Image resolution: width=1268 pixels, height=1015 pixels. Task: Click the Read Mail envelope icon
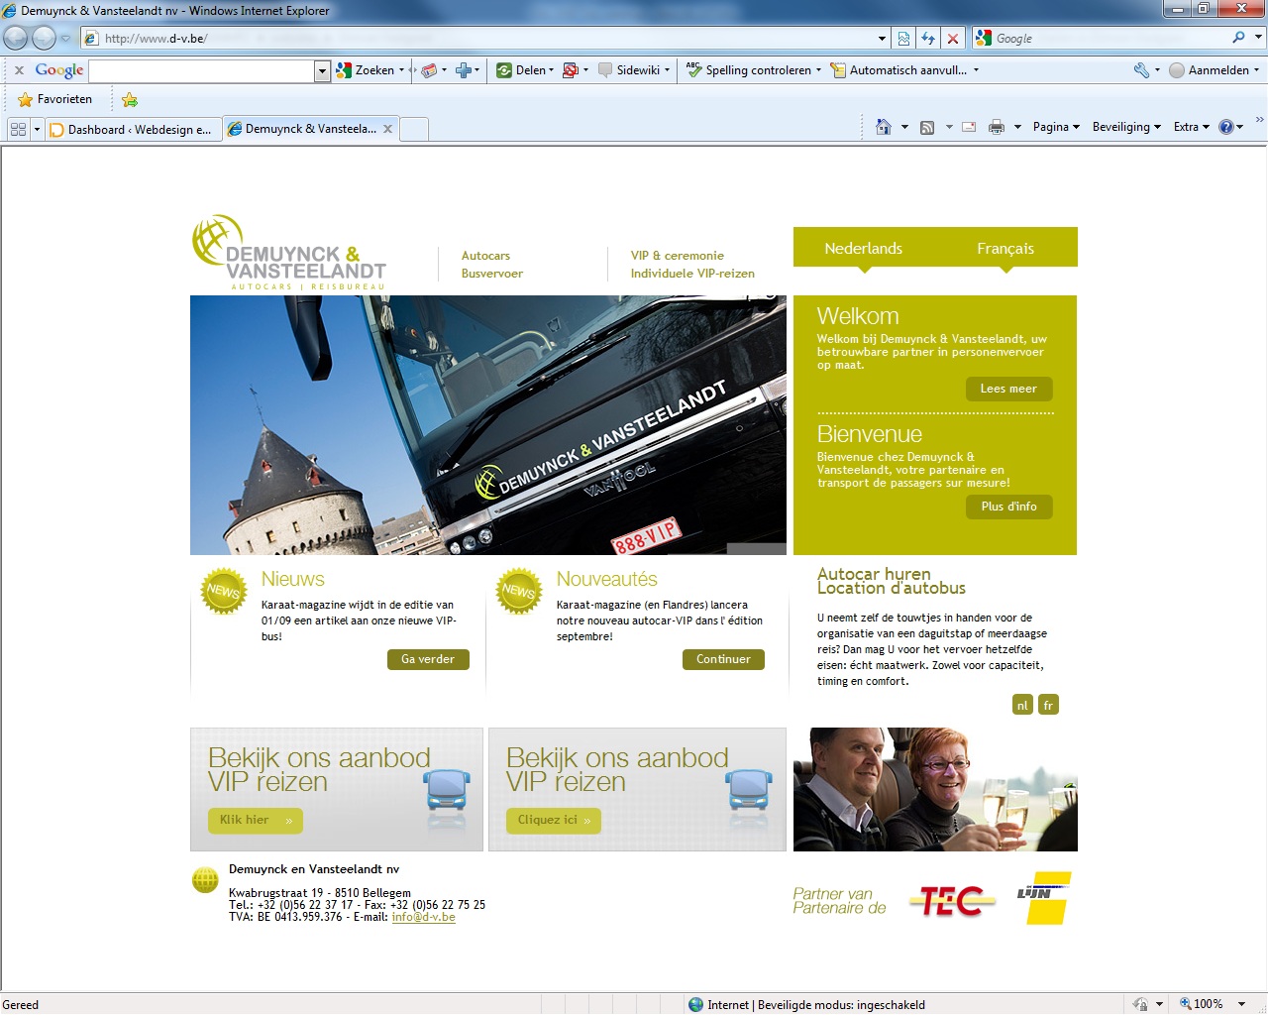pyautogui.click(x=969, y=127)
